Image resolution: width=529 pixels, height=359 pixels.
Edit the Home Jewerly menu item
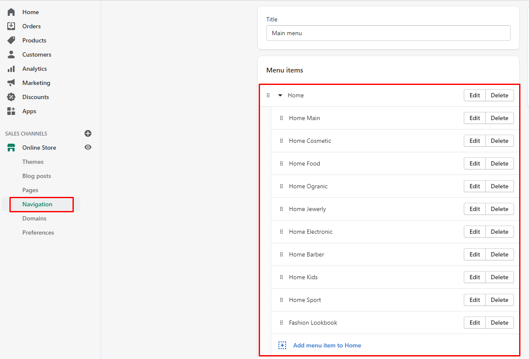tap(475, 209)
